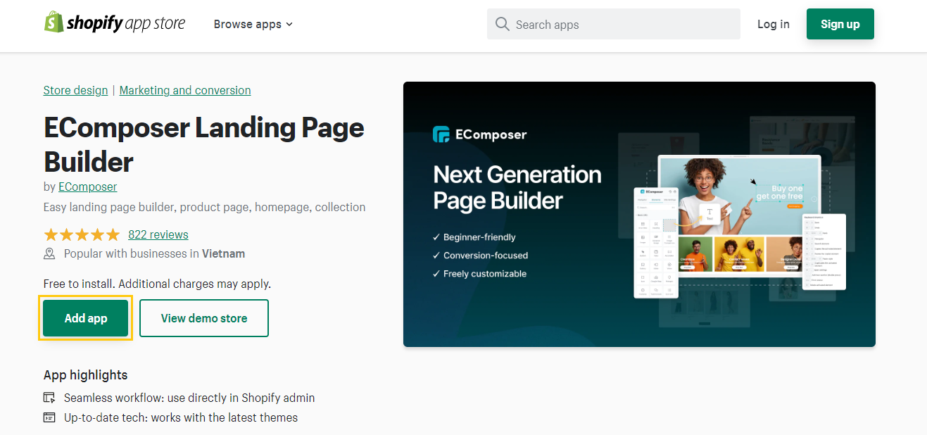The height and width of the screenshot is (435, 927).
Task: Open the EComposer developer link
Action: [x=88, y=187]
